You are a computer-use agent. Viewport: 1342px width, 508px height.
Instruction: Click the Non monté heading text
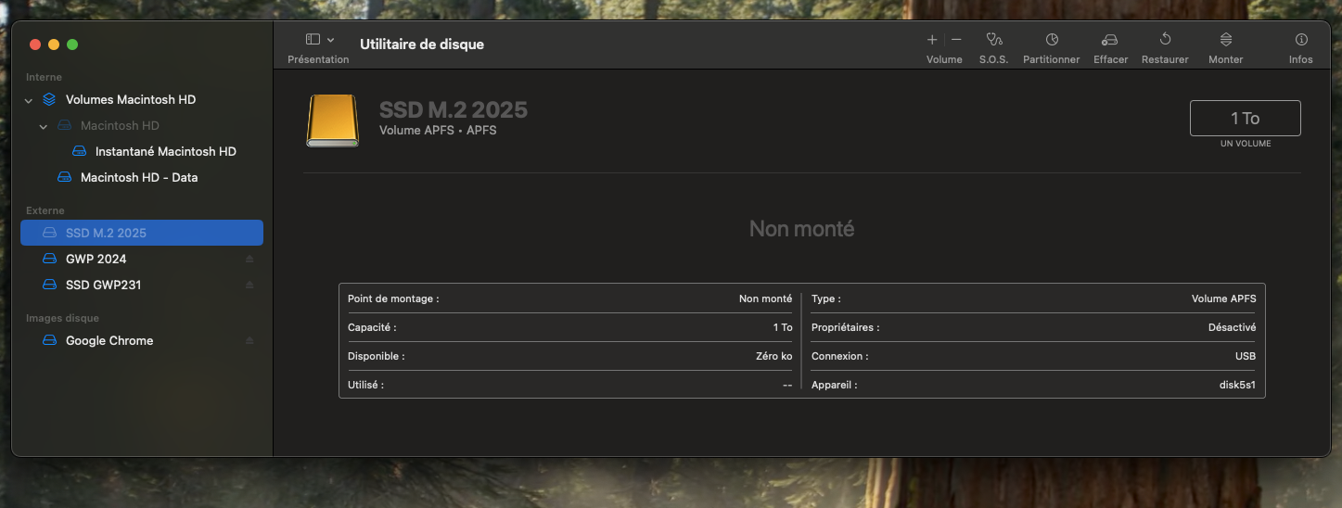tap(801, 228)
